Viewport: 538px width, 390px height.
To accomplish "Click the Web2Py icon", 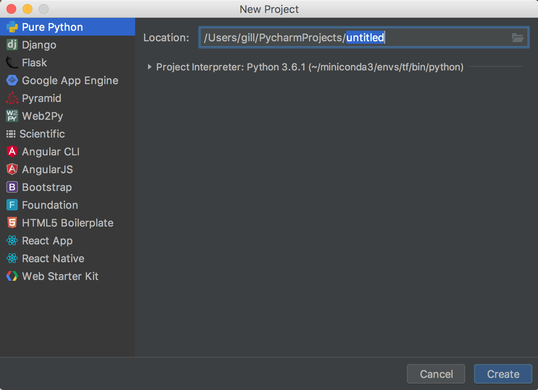I will click(x=12, y=116).
